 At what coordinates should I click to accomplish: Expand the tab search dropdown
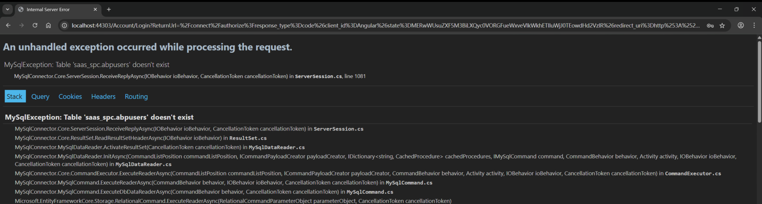[x=7, y=9]
